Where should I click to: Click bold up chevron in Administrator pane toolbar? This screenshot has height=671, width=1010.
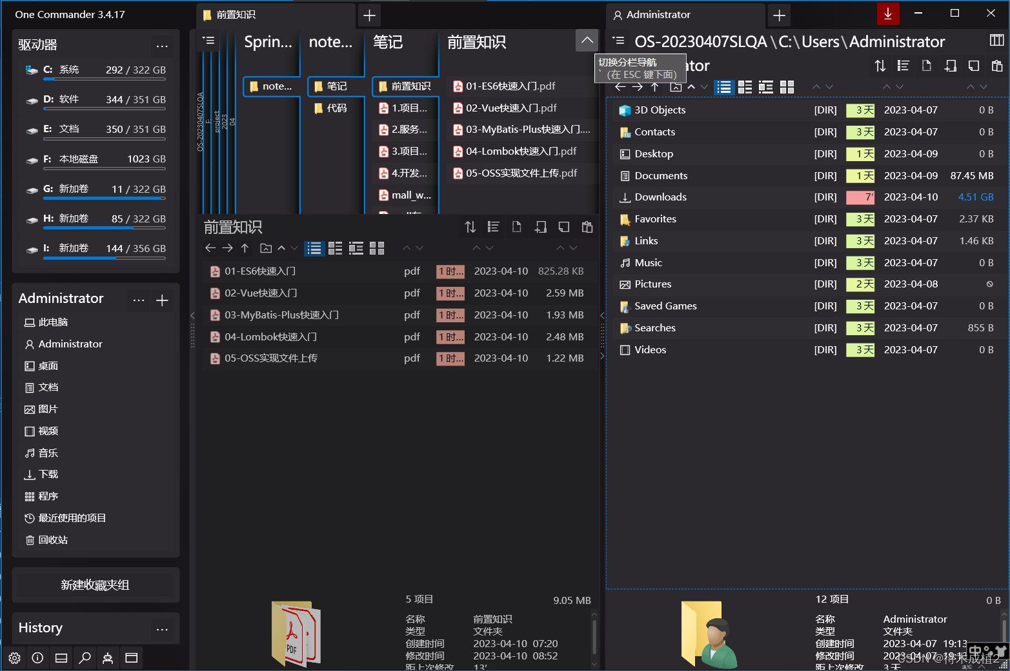coord(691,87)
